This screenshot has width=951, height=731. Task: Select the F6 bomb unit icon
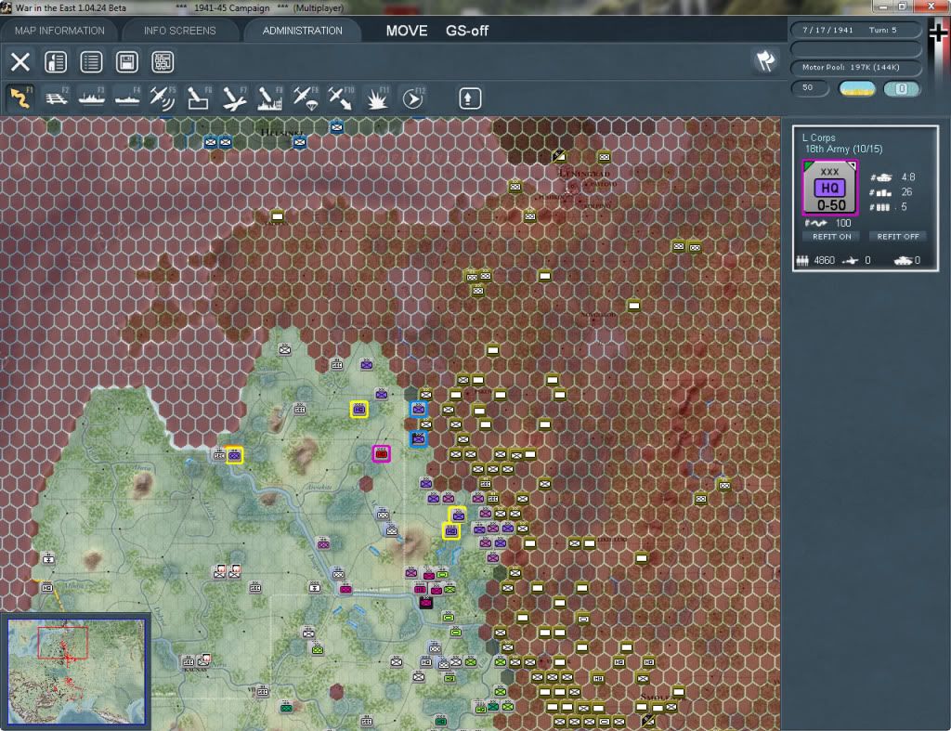click(x=199, y=98)
